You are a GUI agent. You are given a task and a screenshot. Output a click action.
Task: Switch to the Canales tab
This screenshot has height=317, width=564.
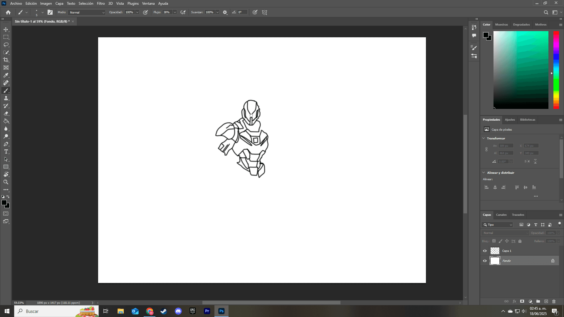pyautogui.click(x=501, y=215)
